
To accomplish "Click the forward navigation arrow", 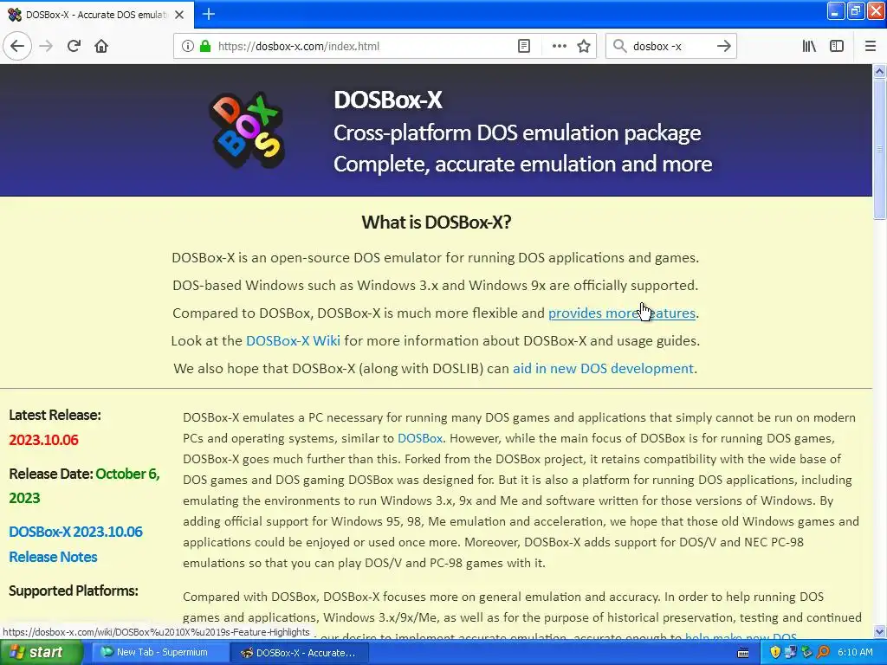I will click(x=46, y=46).
